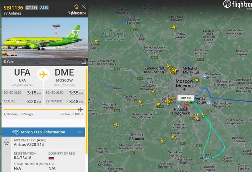Close the SBI1136 flight details panel
The height and width of the screenshot is (172, 252).
click(84, 7)
